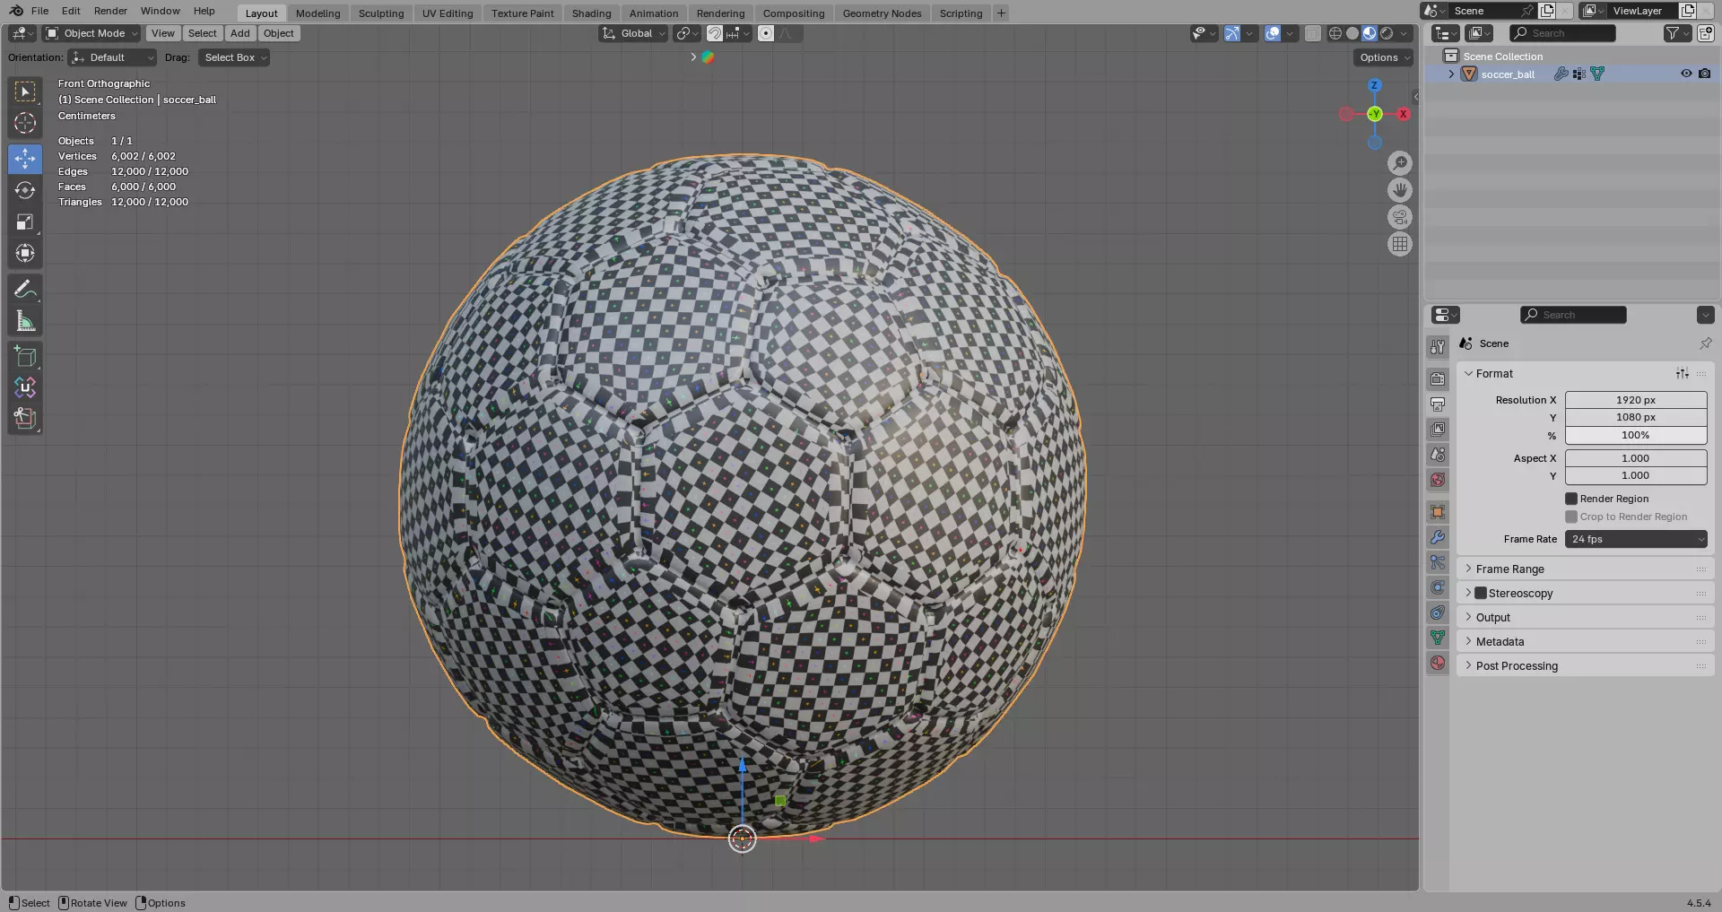Open the Physics properties tab
Screen dimensions: 1722x912
[1438, 587]
